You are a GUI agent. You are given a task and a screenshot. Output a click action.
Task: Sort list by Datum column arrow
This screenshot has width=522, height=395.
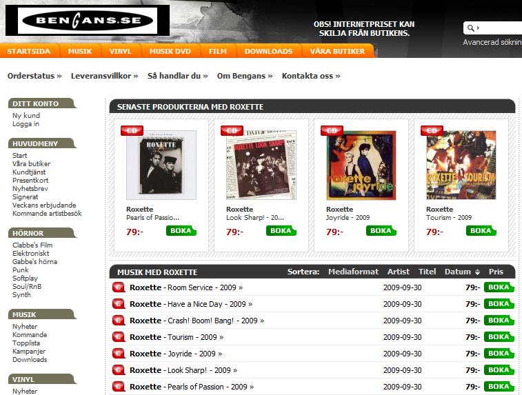(x=477, y=272)
